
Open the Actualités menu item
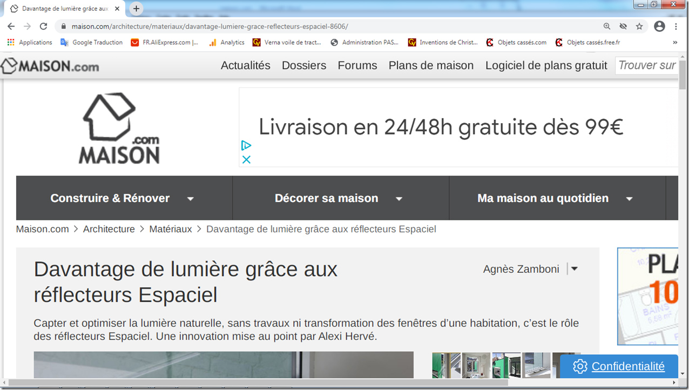(x=246, y=65)
